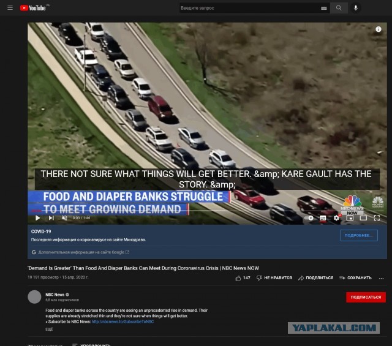Click the video title text

pos(143,268)
